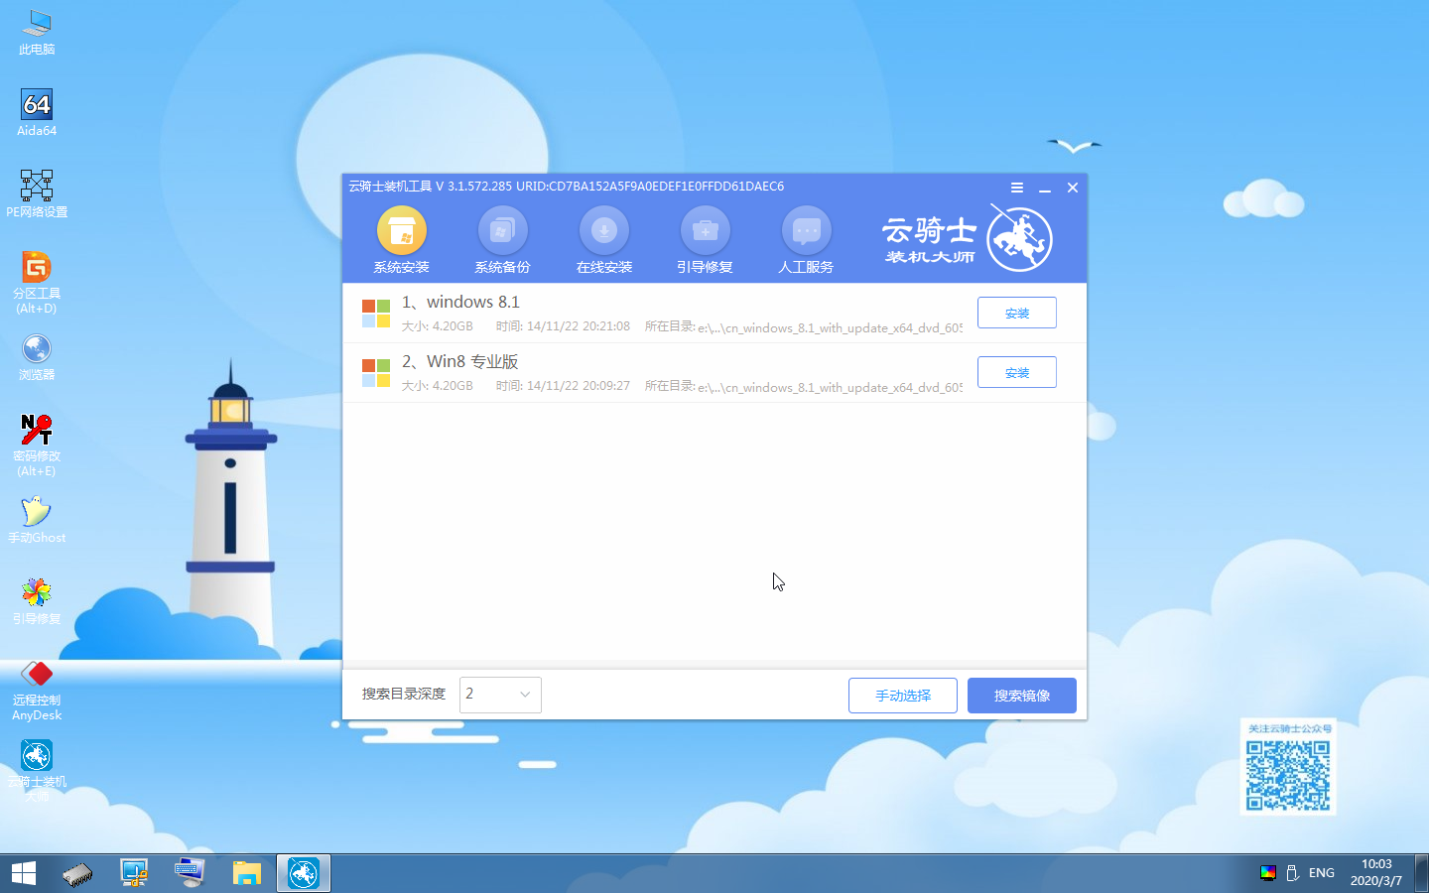Click the 所在目录 path of windows 8.1 entry
1429x893 pixels.
pos(830,327)
